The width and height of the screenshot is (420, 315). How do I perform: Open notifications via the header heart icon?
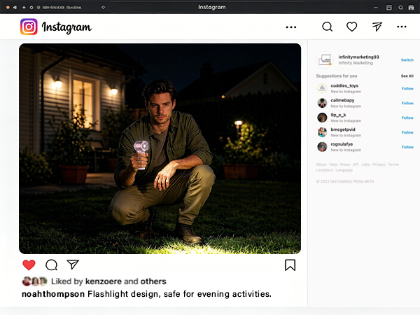351,27
